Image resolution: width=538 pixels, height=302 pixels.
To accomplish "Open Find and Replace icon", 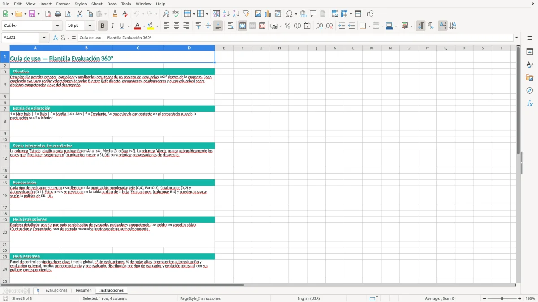I will coord(166,14).
